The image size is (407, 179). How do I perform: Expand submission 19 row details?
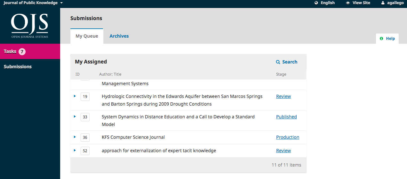point(75,96)
